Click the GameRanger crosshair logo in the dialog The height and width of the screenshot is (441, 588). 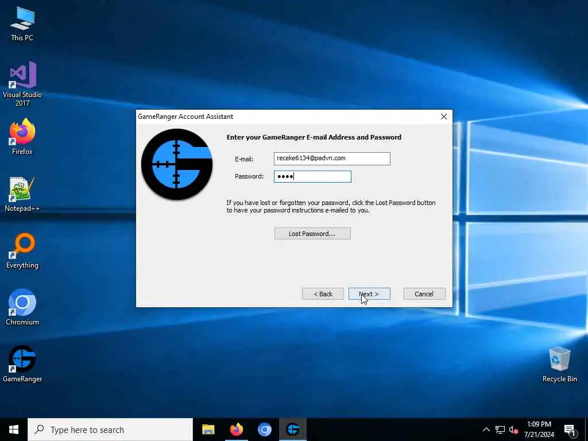point(177,164)
